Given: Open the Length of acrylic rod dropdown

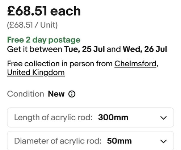Looking at the screenshot, I should tap(90, 117).
